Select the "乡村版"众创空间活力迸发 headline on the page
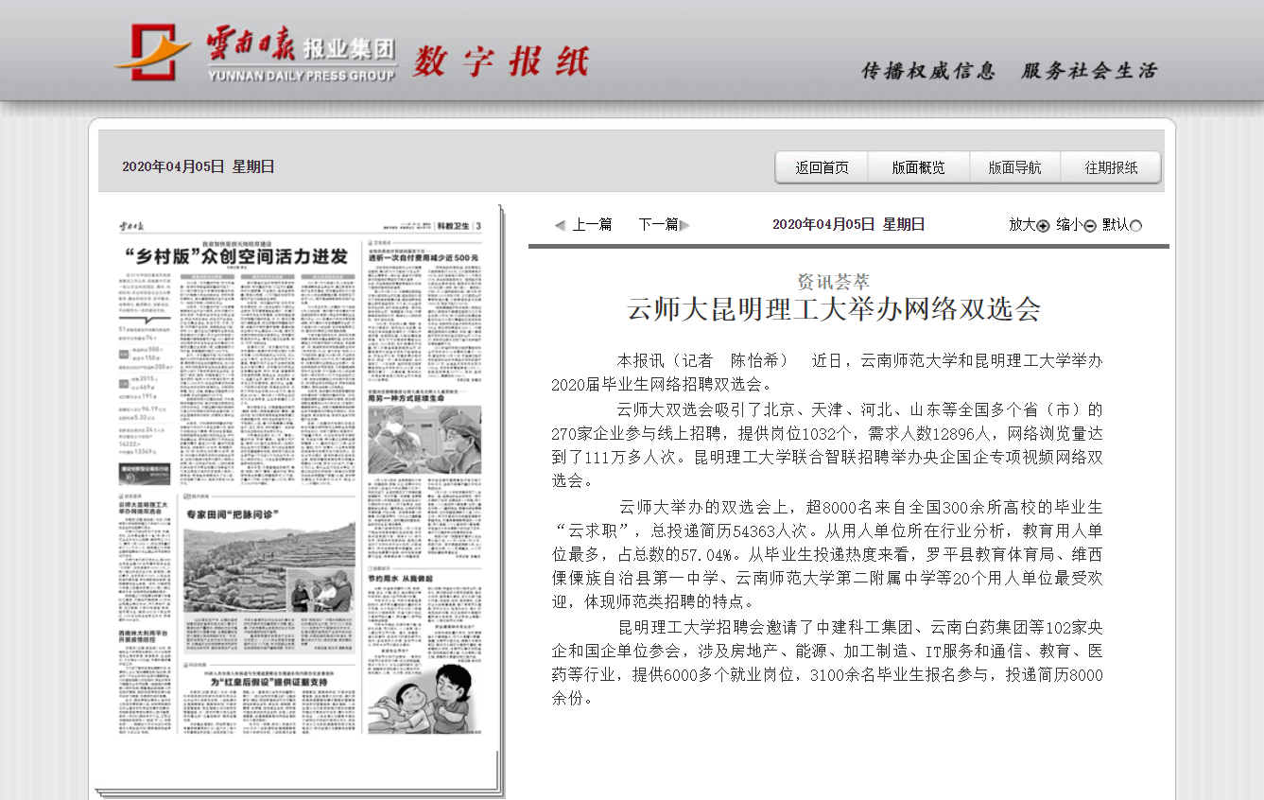 [x=236, y=256]
